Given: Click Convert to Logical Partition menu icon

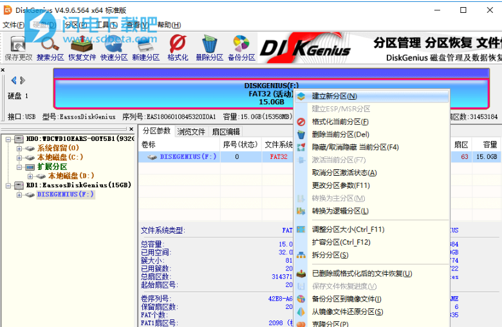Looking at the screenshot, I should [301, 211].
